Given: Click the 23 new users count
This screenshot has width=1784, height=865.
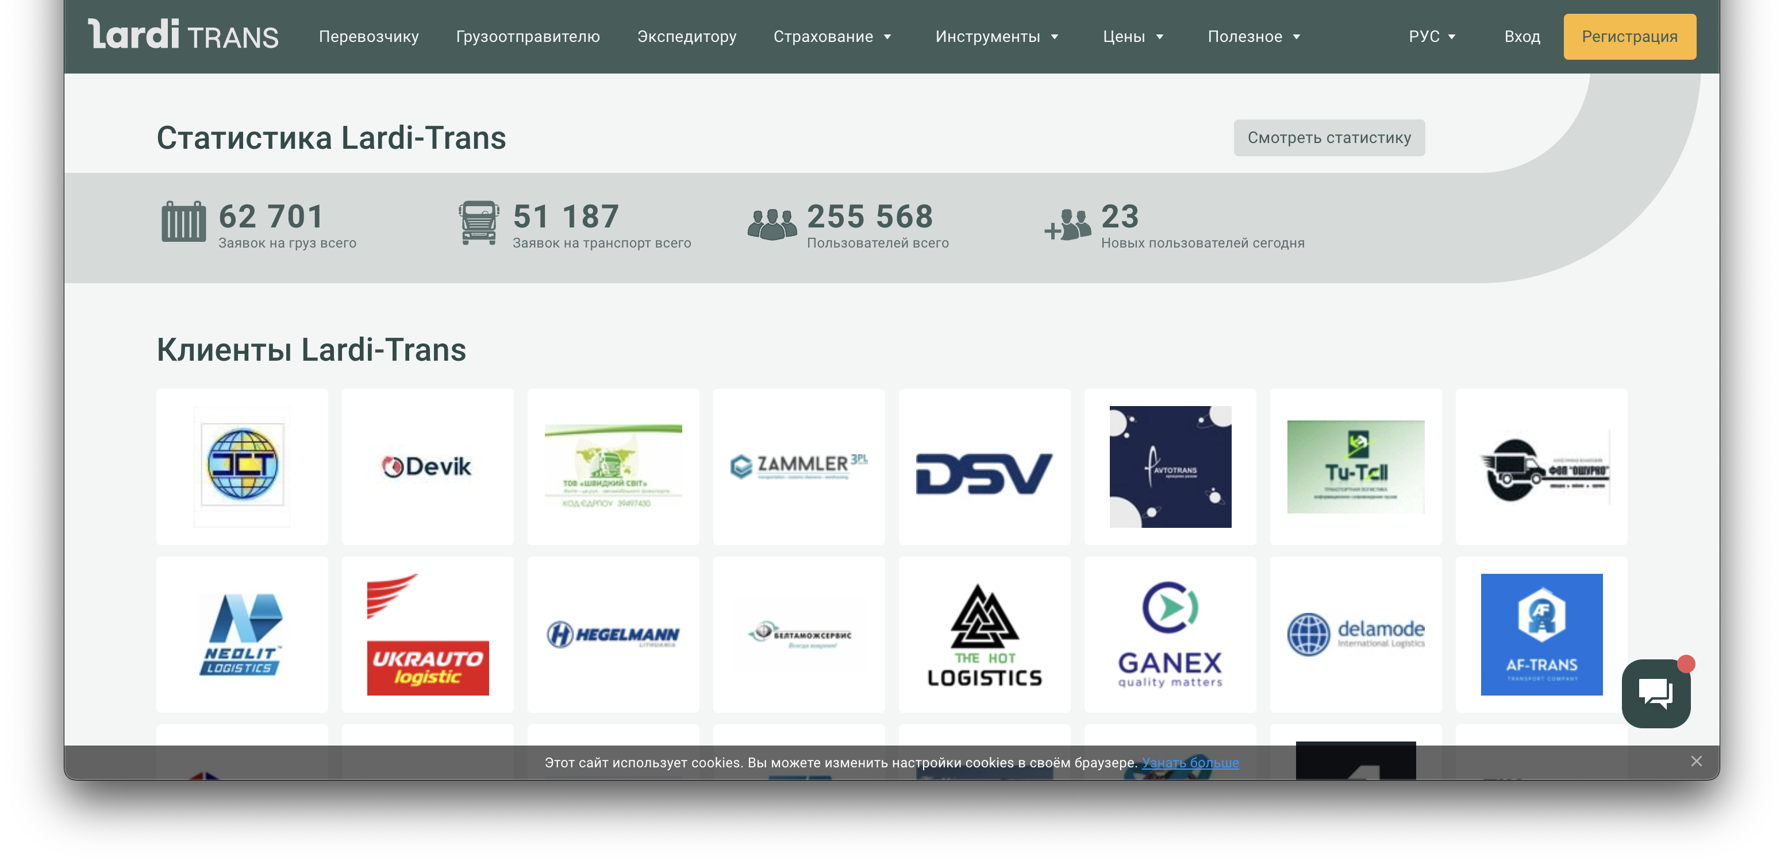Looking at the screenshot, I should coord(1120,217).
